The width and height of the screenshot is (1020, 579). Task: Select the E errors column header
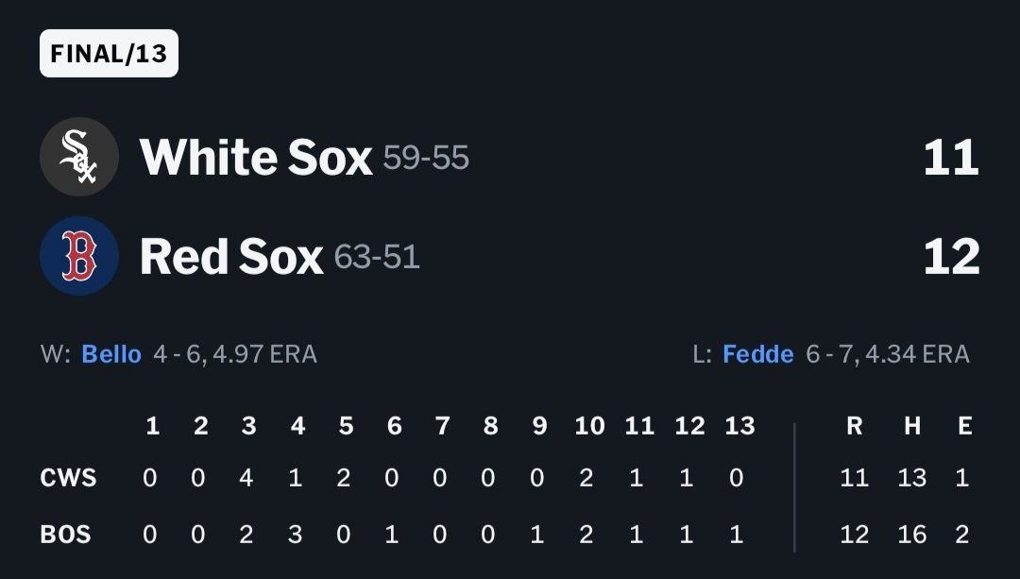964,426
